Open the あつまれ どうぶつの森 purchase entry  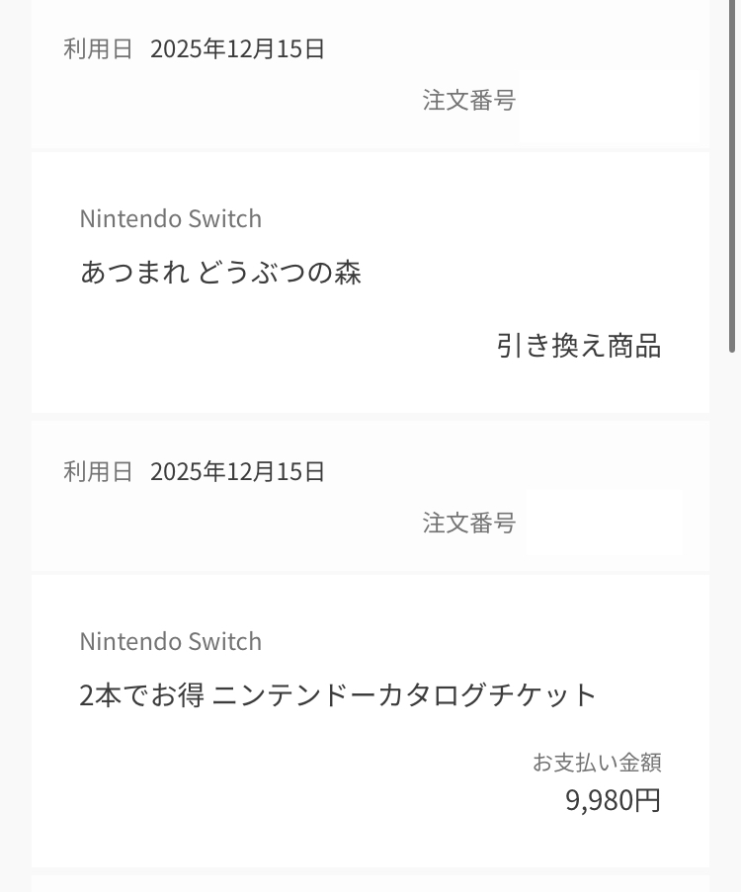point(220,272)
